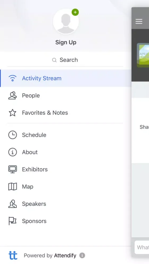Open Favorites & Notes
This screenshot has height=264, width=149.
66,113
